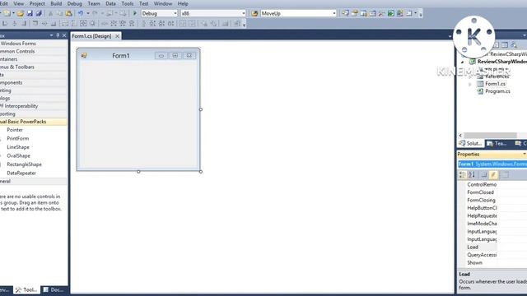The height and width of the screenshot is (296, 527).
Task: Open the Undo history dropdown arrow
Action: pyautogui.click(x=88, y=13)
